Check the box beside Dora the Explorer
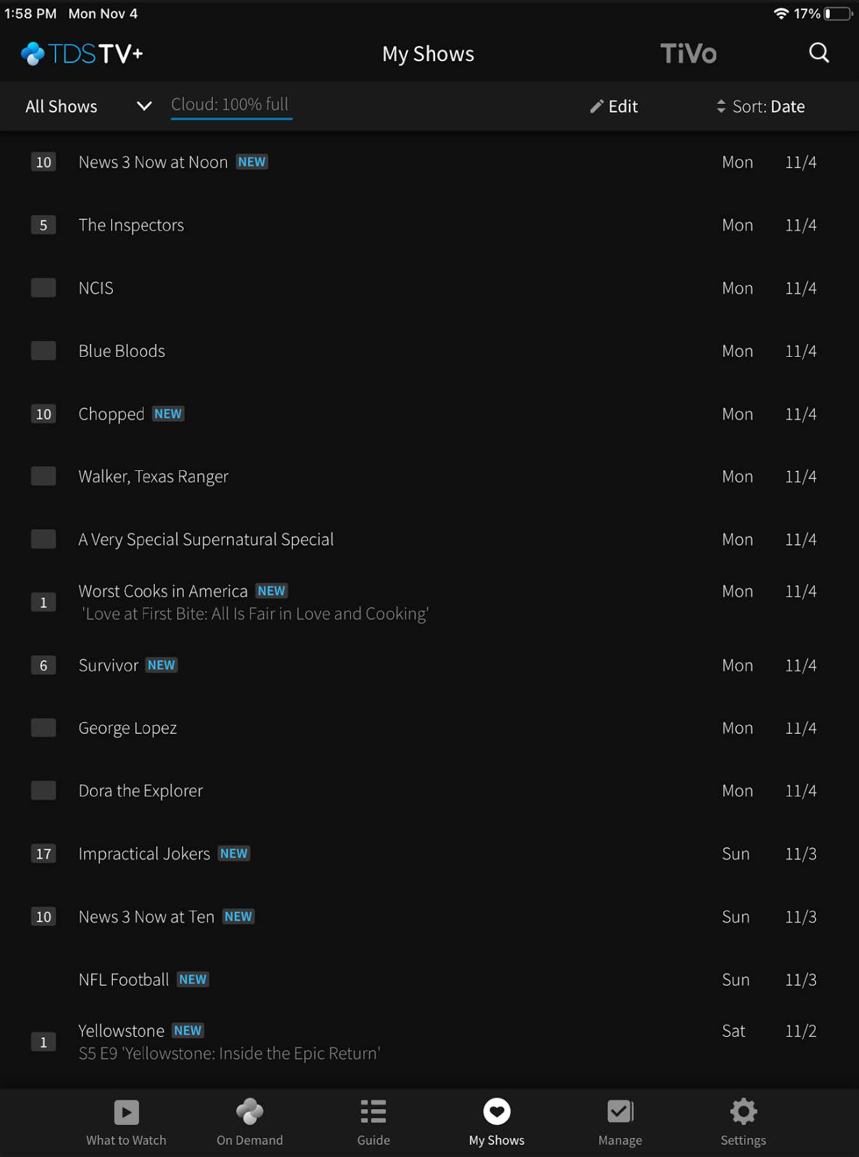 tap(43, 790)
